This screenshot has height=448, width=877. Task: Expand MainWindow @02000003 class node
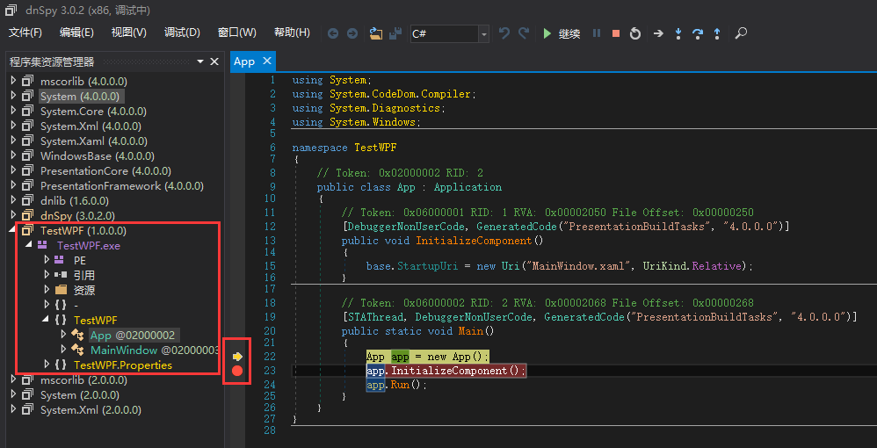pos(63,350)
